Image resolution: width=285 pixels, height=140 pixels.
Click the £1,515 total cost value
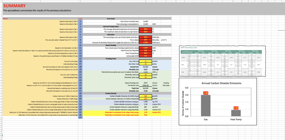click(x=145, y=88)
